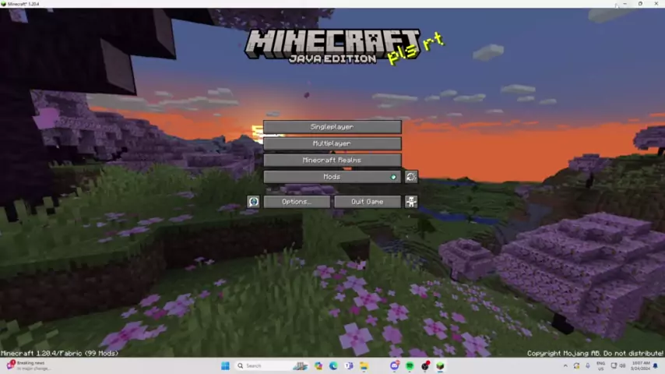
Task: Open Microsoft Edge from the taskbar
Action: 333,365
